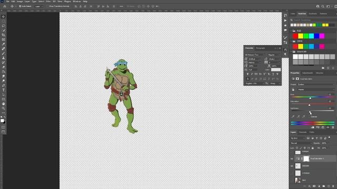Switch to the Paths tab
Image resolution: width=337 pixels, height=189 pixels.
tap(312, 132)
